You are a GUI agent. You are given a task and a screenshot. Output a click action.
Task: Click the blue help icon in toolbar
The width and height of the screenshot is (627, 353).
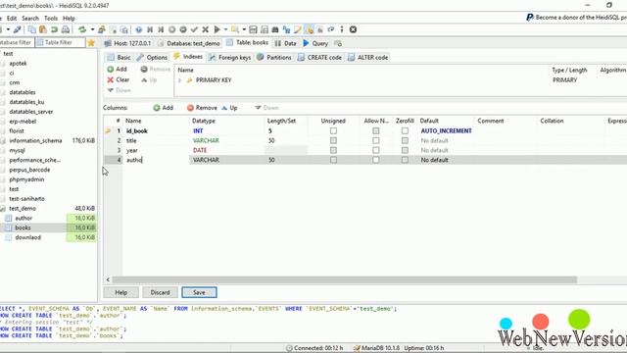139,29
